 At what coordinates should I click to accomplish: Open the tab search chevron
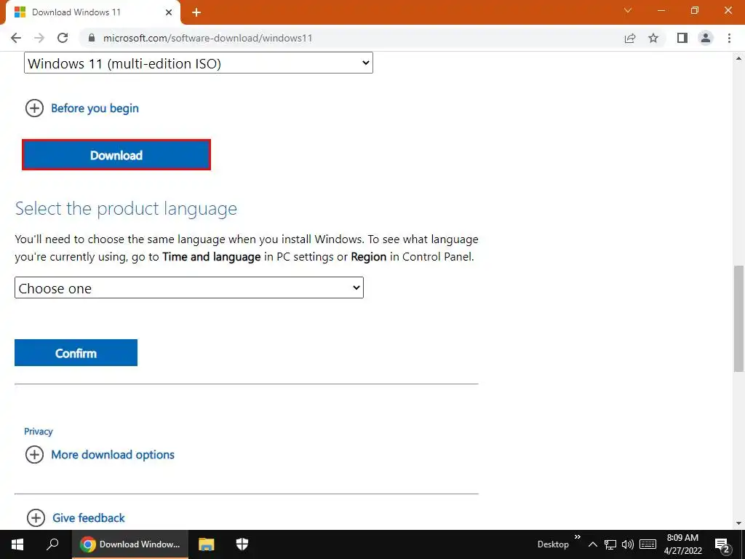pyautogui.click(x=628, y=10)
